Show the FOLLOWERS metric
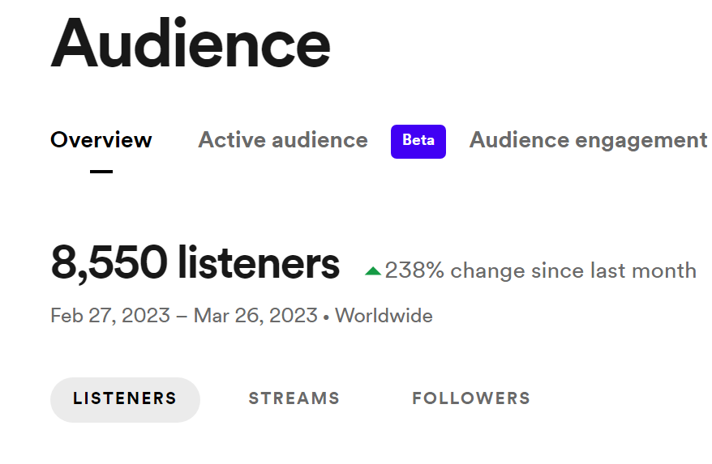712x464 pixels. tap(471, 399)
